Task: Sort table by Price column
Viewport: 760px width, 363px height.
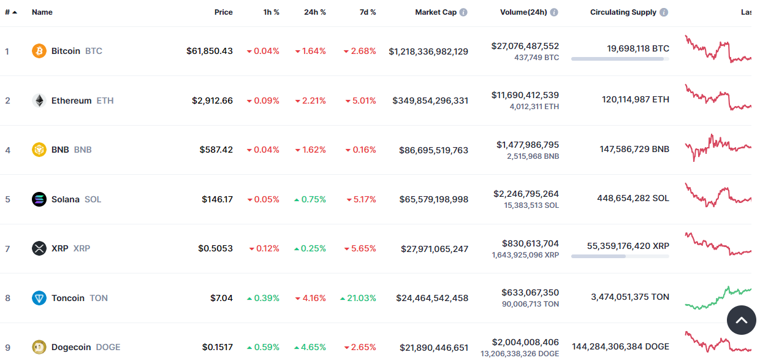Action: click(223, 12)
